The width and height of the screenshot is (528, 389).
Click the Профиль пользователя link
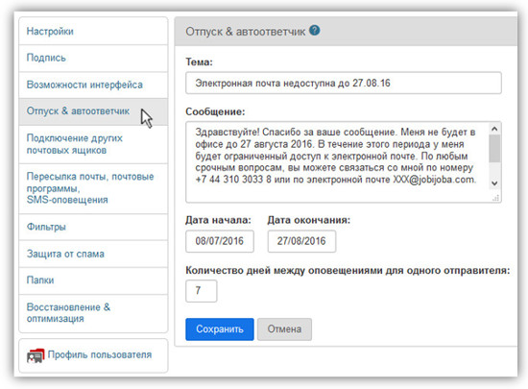(100, 354)
